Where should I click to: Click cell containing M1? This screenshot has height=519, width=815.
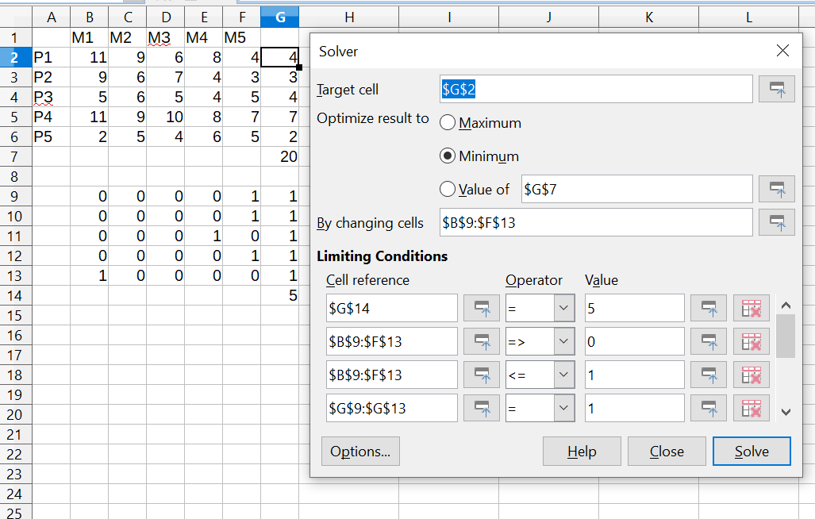click(x=90, y=37)
